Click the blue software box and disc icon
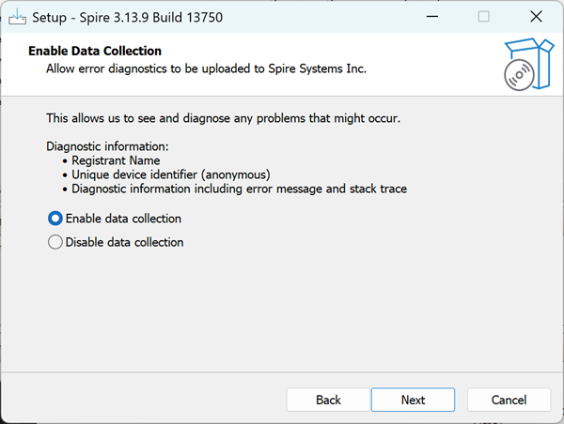 click(x=529, y=65)
